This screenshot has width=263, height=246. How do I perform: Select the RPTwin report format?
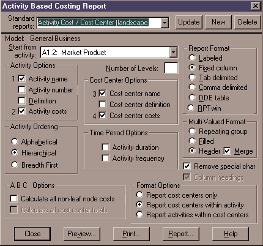191,108
